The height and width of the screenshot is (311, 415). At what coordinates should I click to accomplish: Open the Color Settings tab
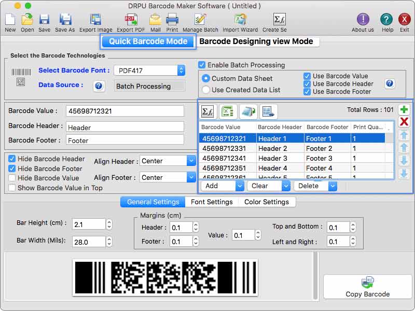[x=268, y=202]
